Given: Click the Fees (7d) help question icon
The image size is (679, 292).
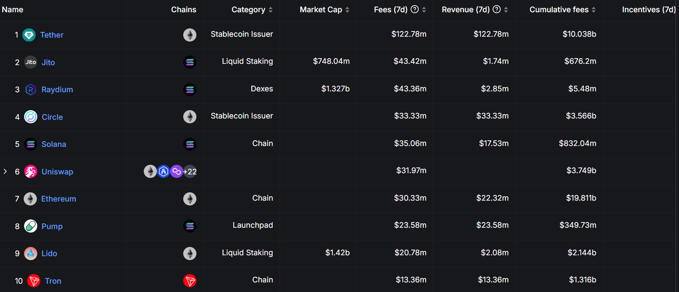Looking at the screenshot, I should (415, 10).
